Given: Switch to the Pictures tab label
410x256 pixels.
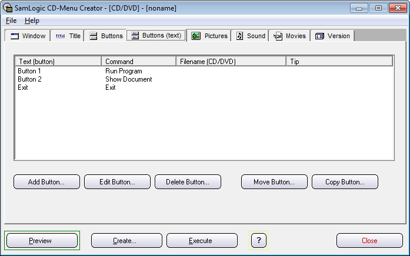Looking at the screenshot, I should point(216,36).
